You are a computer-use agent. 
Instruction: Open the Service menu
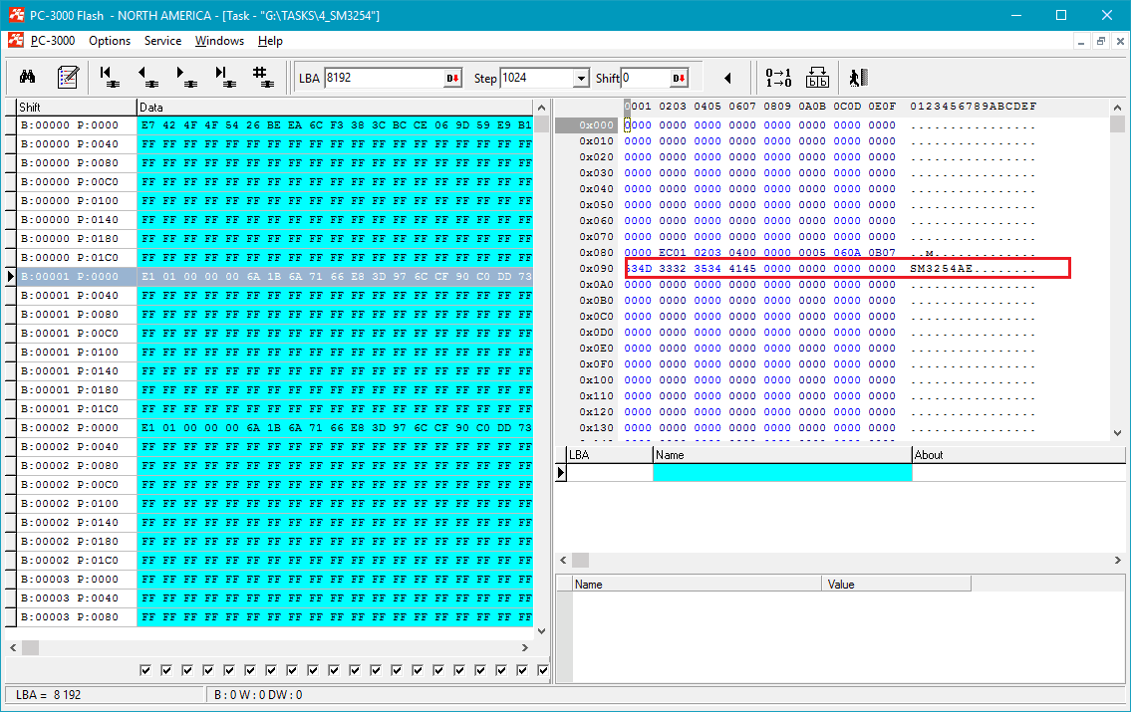163,41
